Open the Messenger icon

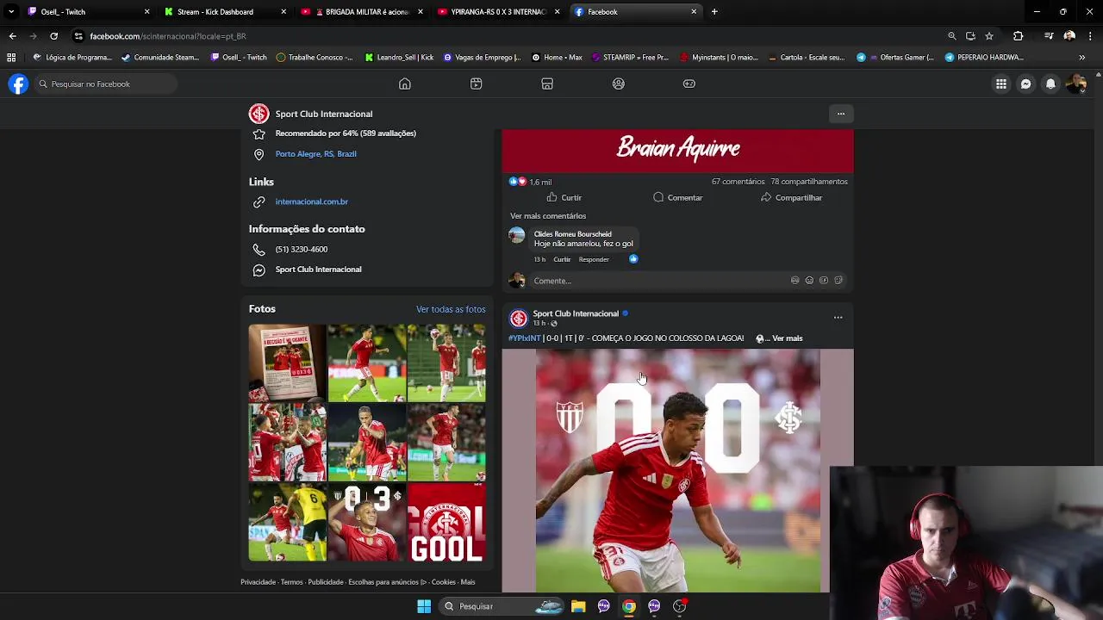click(x=1025, y=84)
